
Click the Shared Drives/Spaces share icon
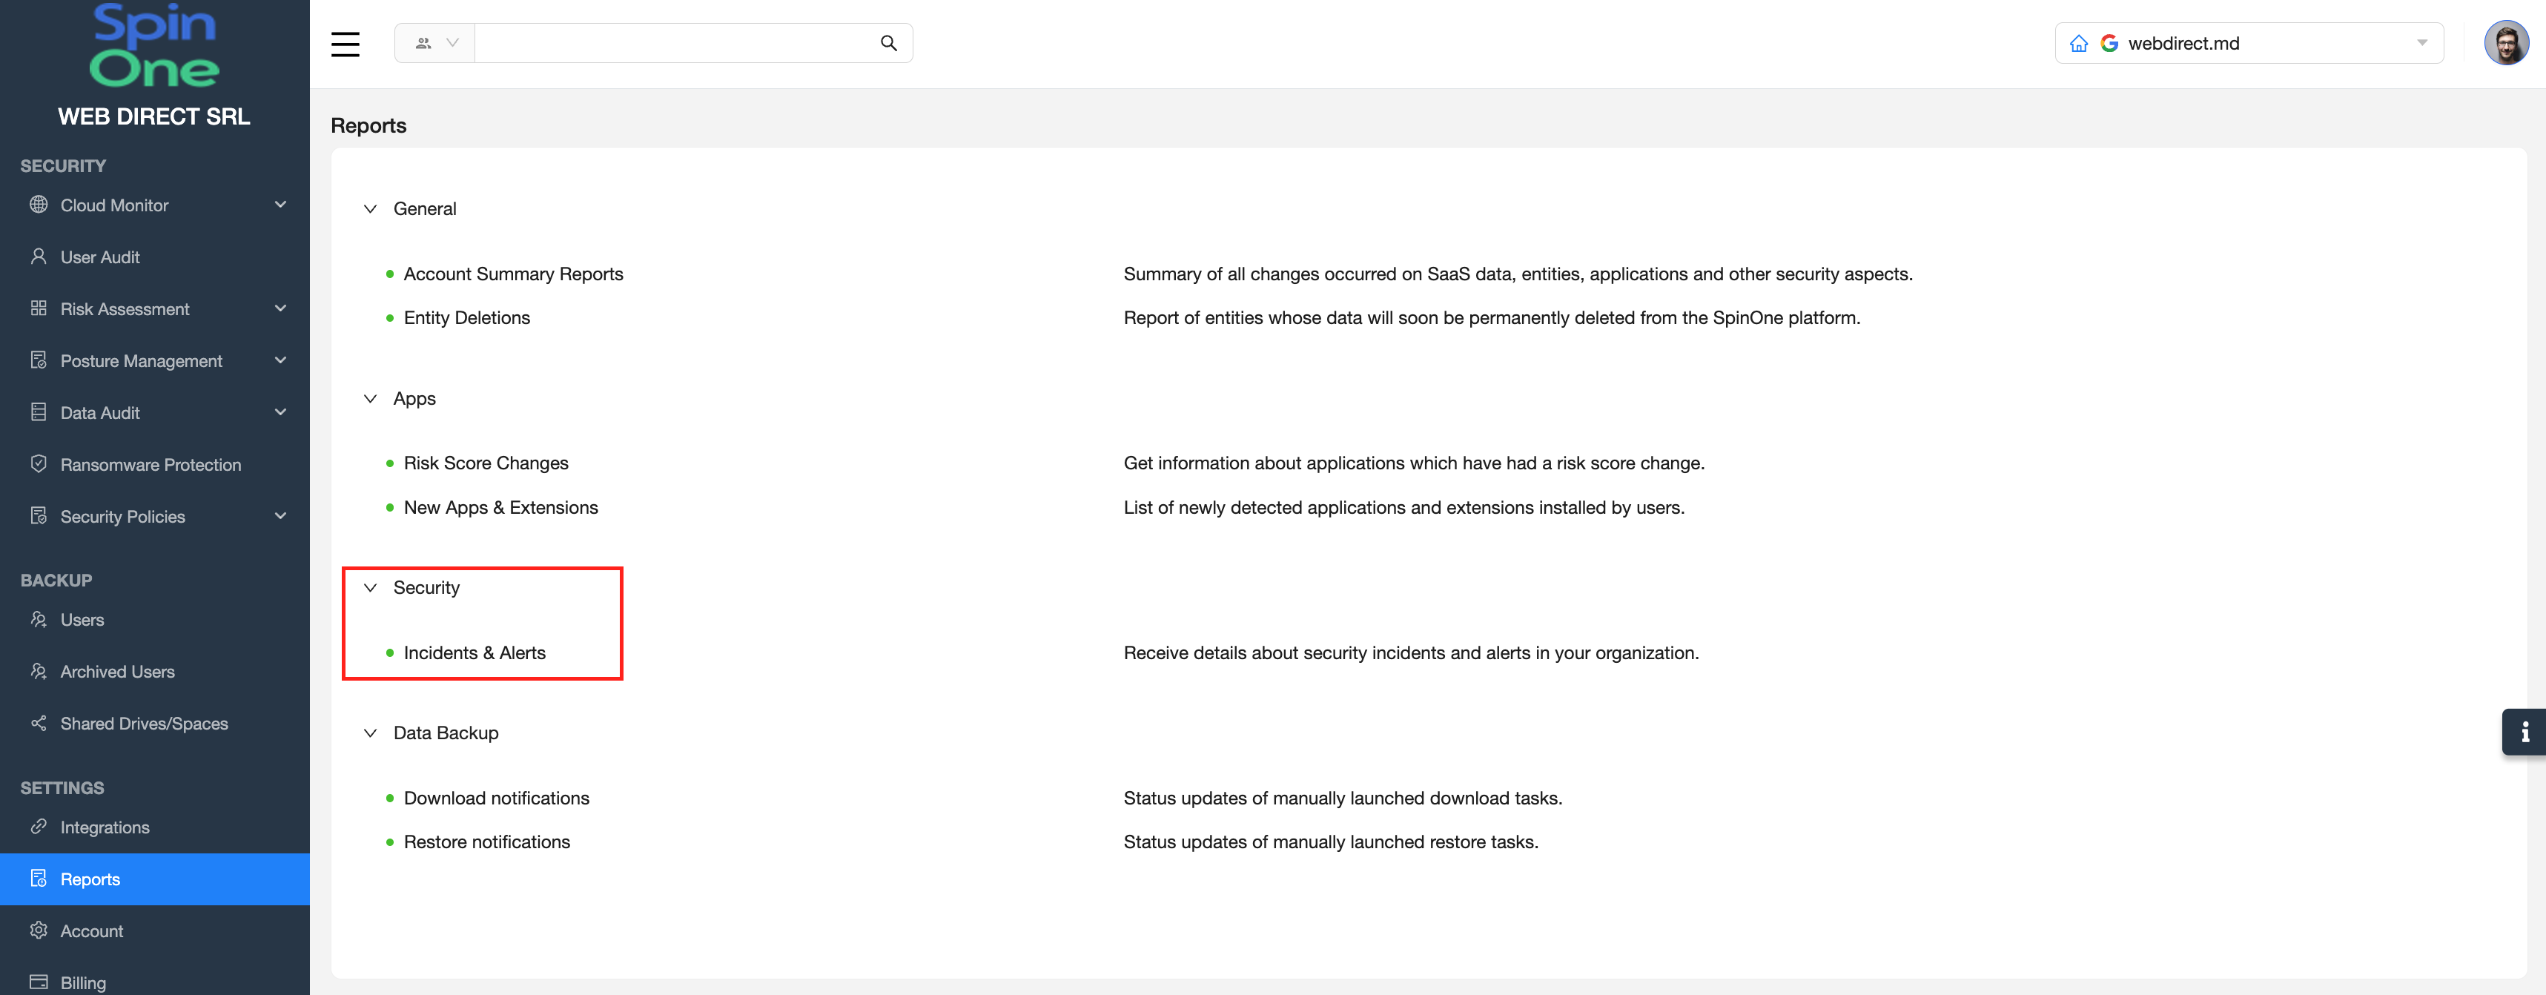point(39,724)
